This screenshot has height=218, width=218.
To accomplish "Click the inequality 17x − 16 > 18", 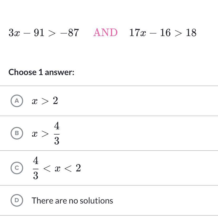I will click(x=163, y=33).
